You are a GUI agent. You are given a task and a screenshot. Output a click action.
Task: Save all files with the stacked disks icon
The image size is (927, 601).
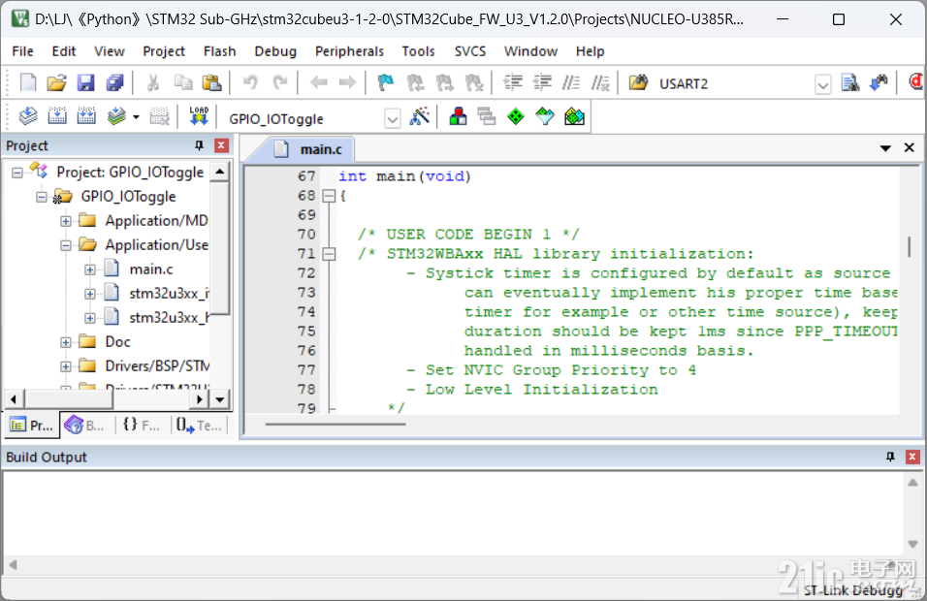click(x=114, y=82)
